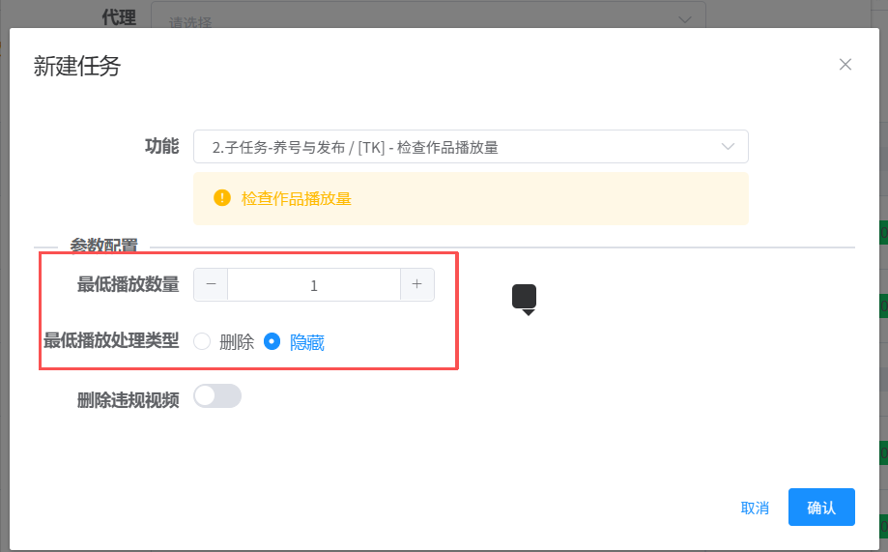Click the 最低播放数量 number input field
Screen dimensions: 888x552
pyautogui.click(x=314, y=285)
